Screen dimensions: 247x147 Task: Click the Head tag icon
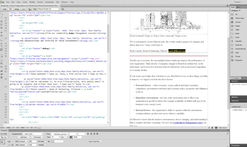pyautogui.click(x=232, y=34)
